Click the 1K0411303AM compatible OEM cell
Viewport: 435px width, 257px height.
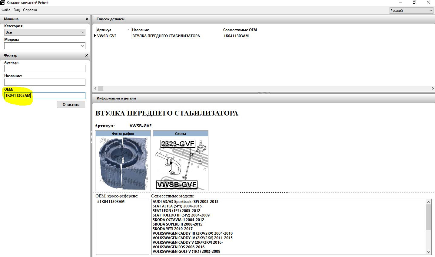(236, 36)
